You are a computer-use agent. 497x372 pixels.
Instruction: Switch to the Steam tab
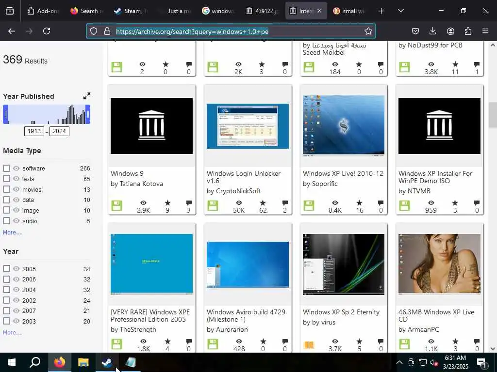130,11
